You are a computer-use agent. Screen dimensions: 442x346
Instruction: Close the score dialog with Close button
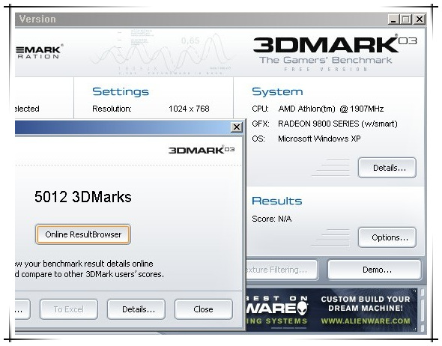click(x=203, y=309)
